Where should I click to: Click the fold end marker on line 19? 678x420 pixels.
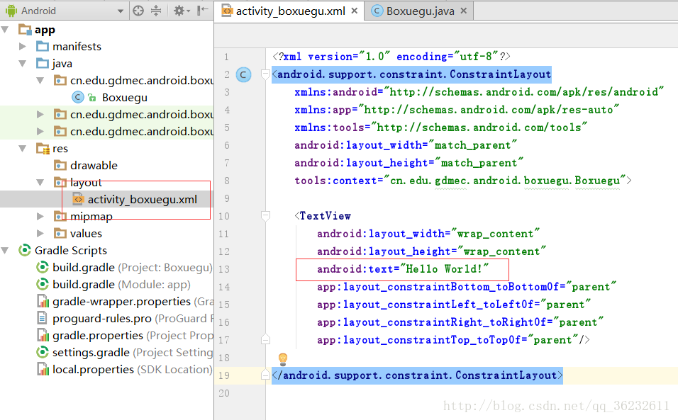tap(266, 375)
